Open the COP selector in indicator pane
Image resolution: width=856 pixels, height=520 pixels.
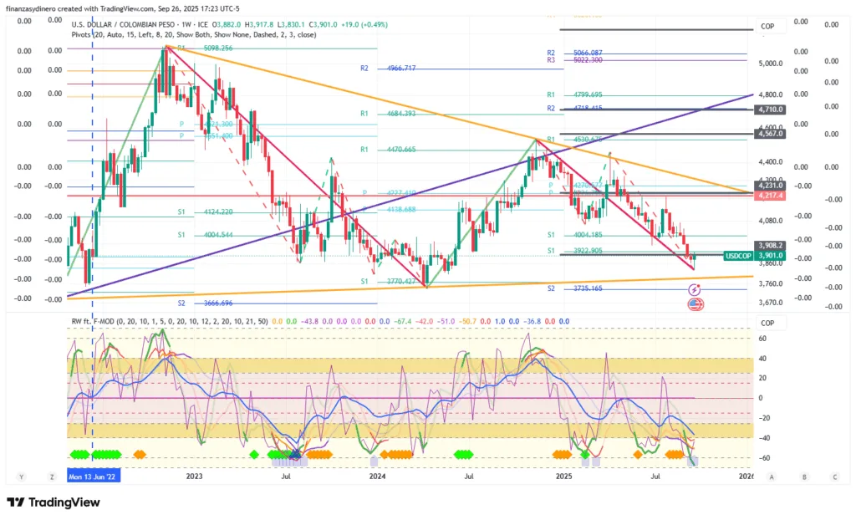(767, 323)
